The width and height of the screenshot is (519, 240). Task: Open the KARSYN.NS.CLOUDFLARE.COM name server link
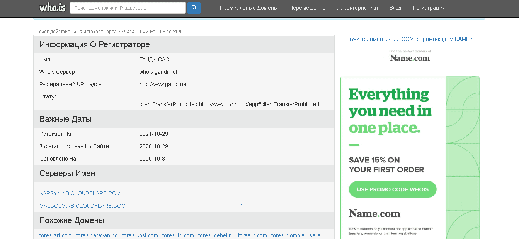80,193
